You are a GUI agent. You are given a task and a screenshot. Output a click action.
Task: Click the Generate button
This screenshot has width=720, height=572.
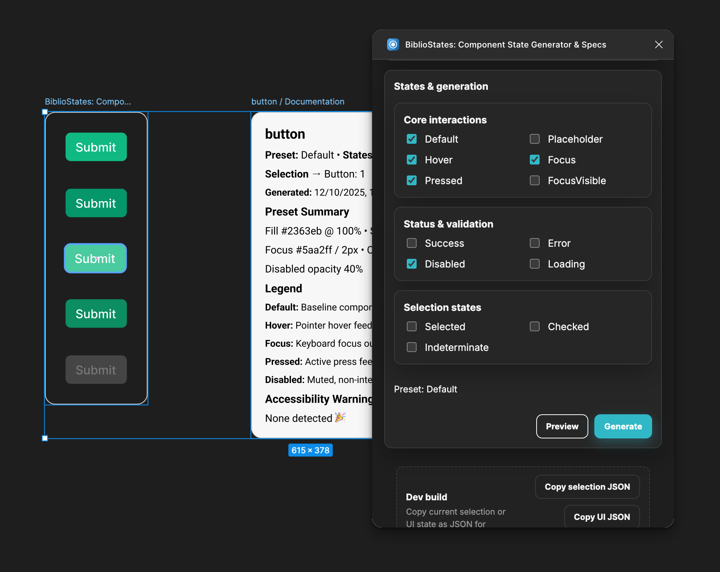click(x=623, y=426)
